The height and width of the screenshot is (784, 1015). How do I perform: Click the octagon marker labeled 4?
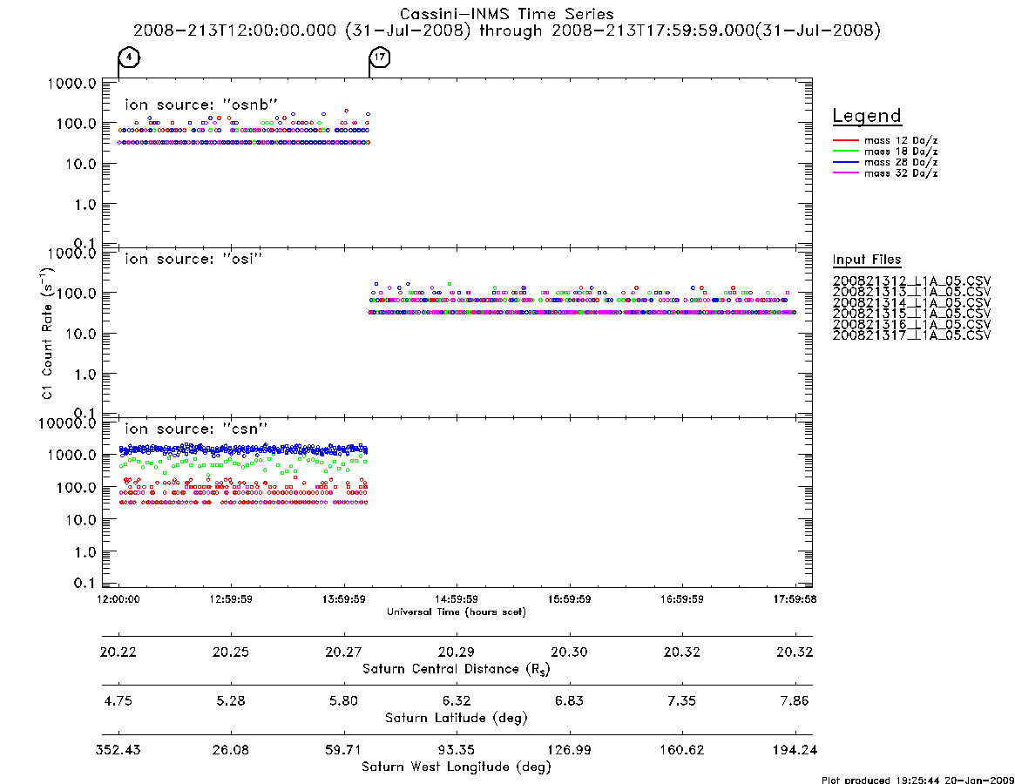pyautogui.click(x=130, y=57)
